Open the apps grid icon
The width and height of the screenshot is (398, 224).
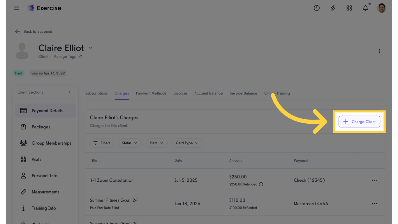pos(349,8)
